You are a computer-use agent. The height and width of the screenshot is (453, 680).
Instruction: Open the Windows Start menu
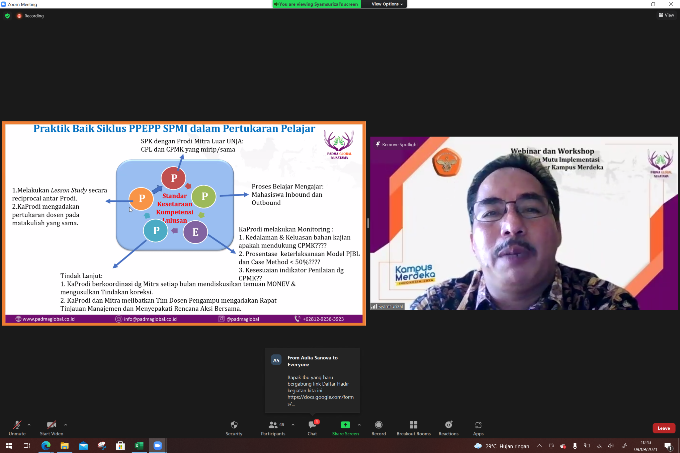point(9,446)
